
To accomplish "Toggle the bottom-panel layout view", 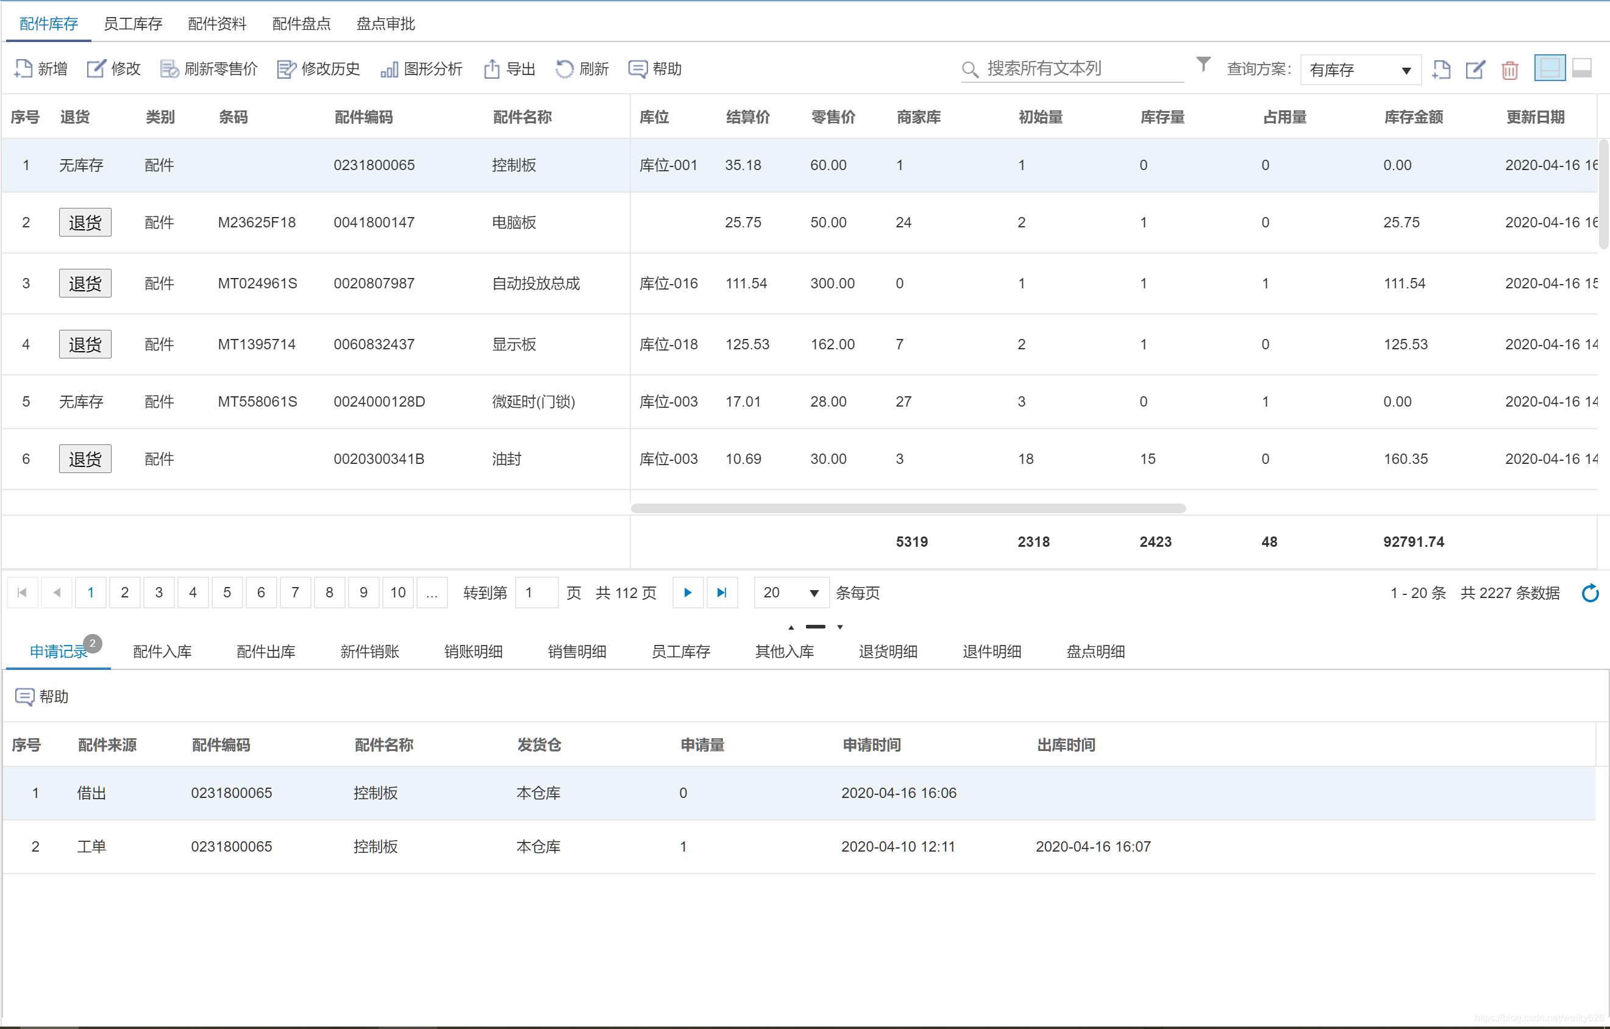I will click(x=1581, y=68).
